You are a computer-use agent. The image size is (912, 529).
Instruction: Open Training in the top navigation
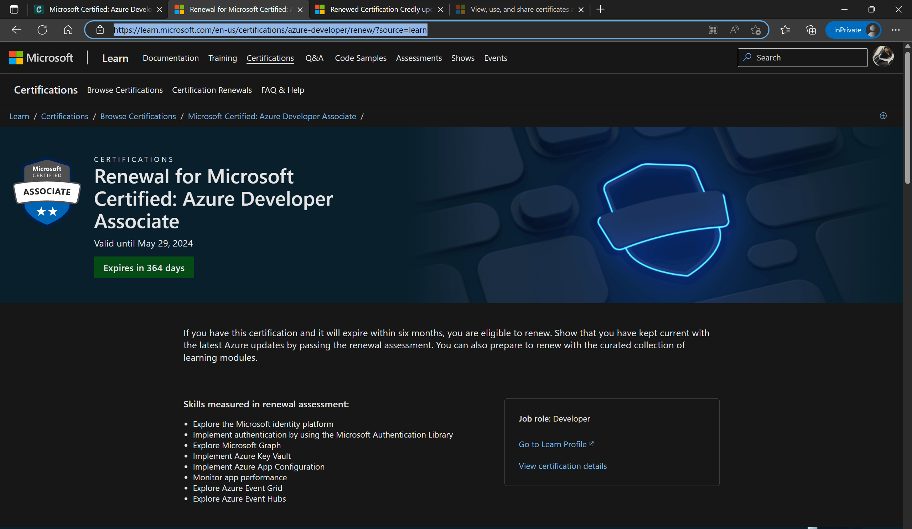[223, 58]
